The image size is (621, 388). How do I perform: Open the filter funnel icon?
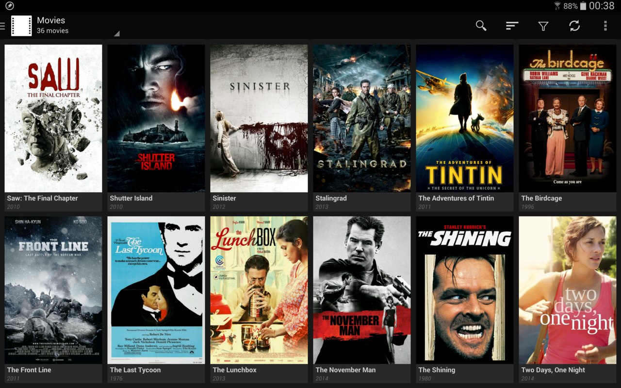point(543,26)
